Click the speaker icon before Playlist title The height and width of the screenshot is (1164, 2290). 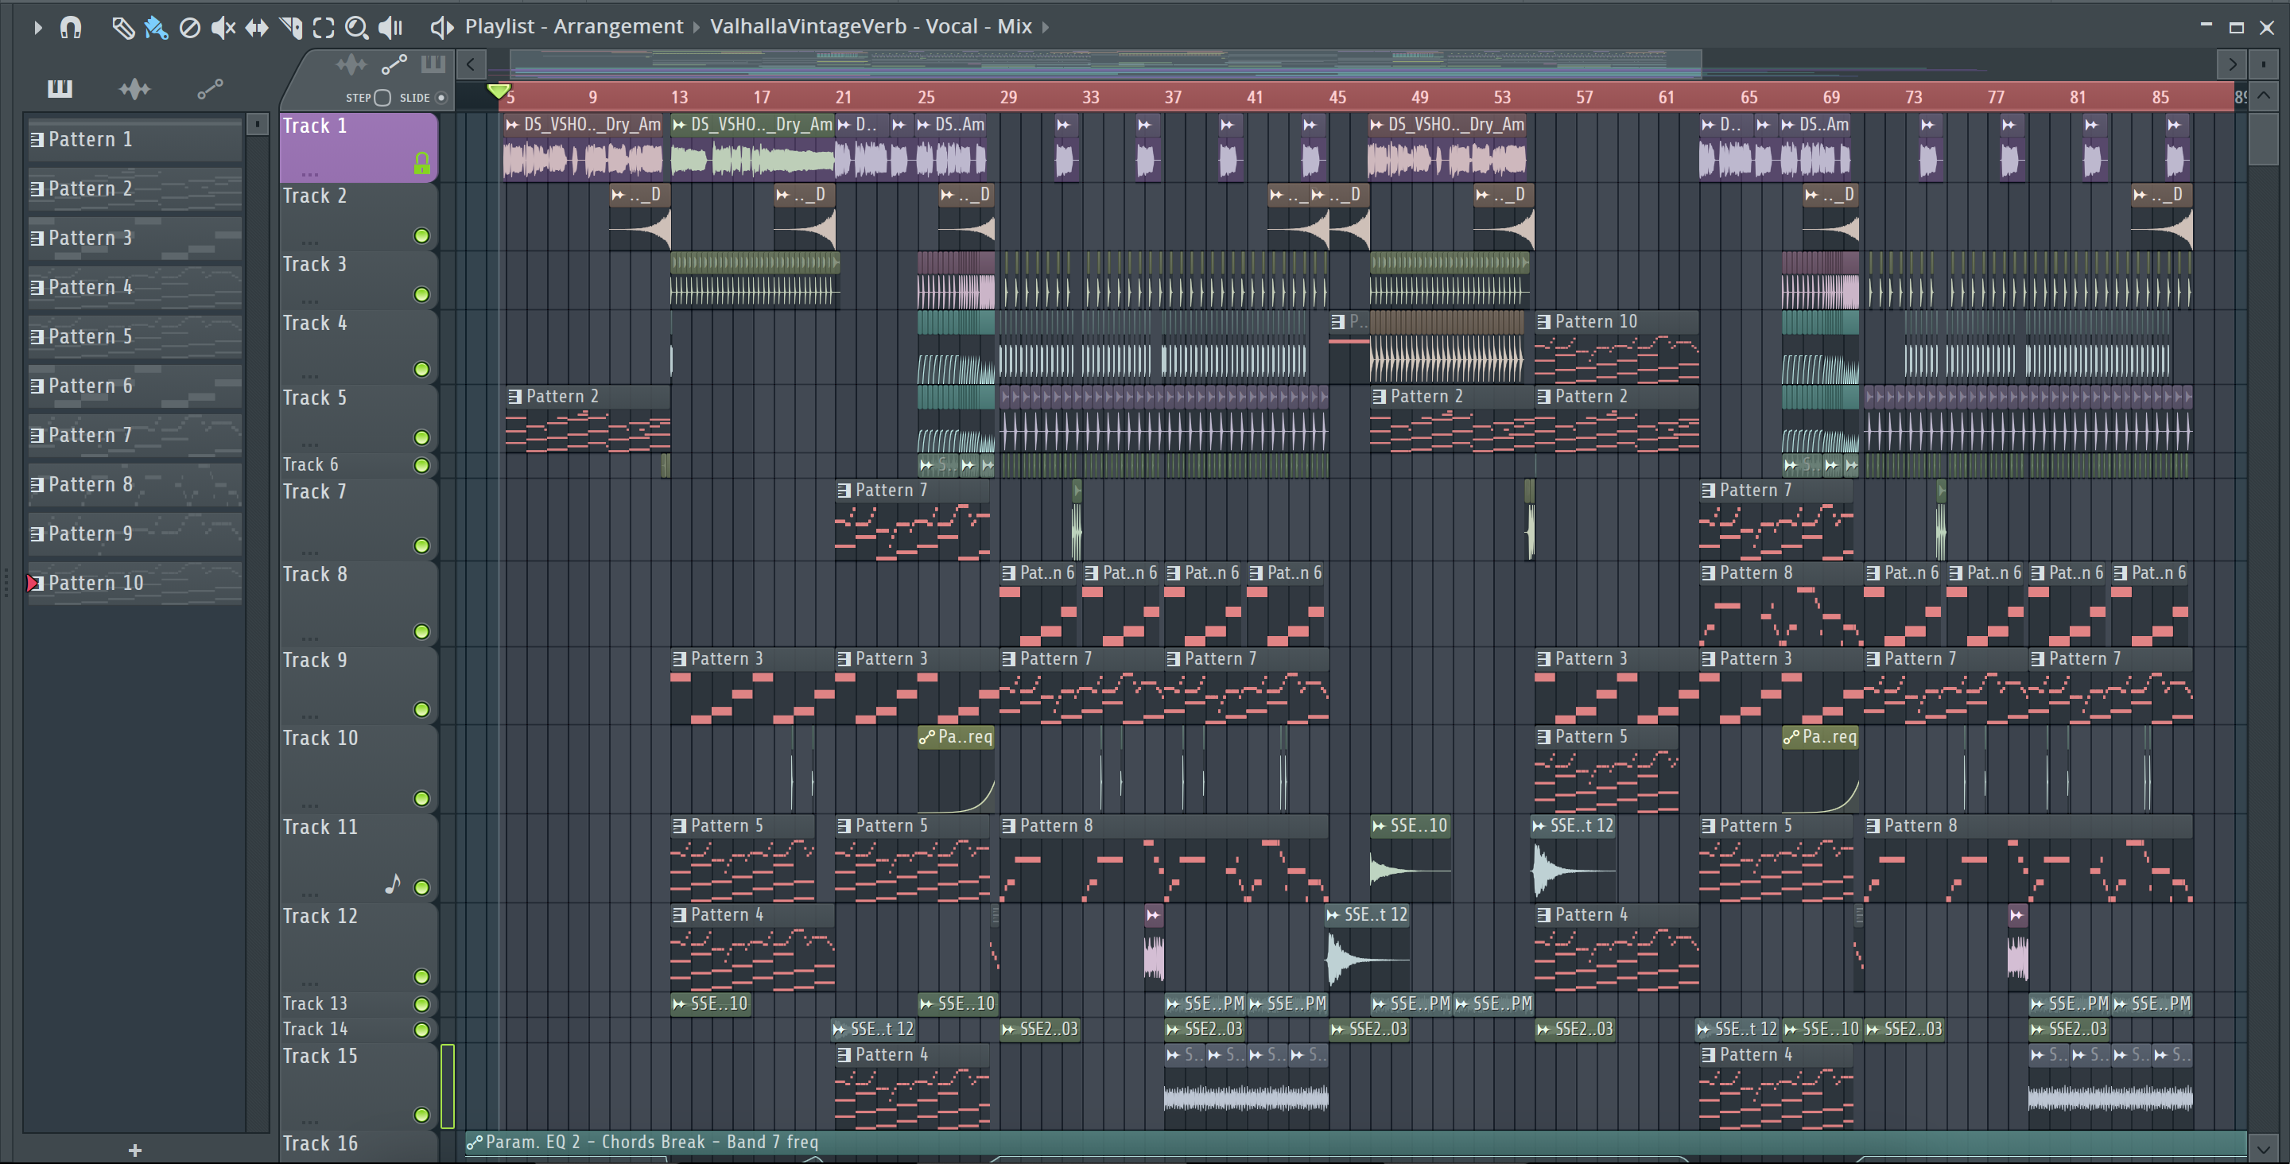pos(442,28)
